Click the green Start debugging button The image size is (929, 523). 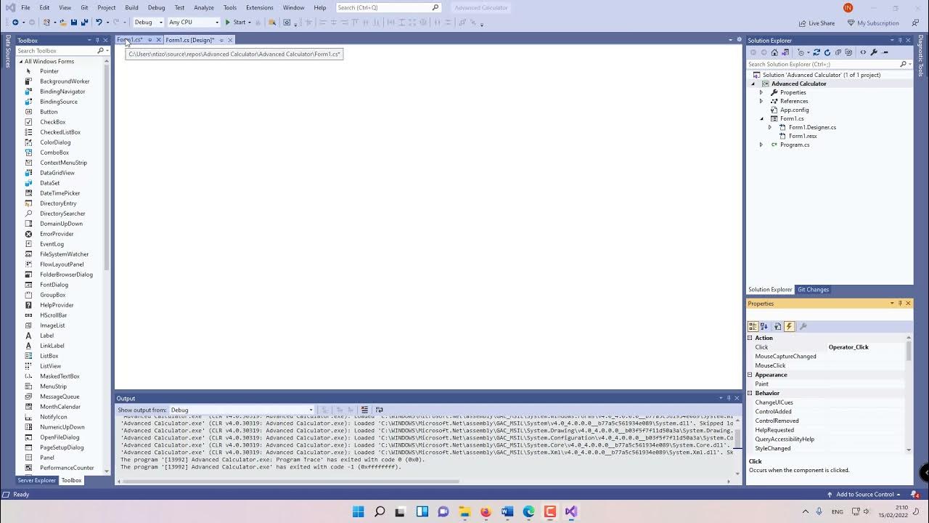point(235,23)
